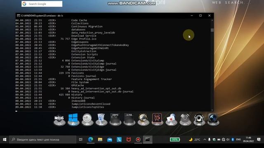Click the 'EntityExtraction' entry

(x=84, y=51)
